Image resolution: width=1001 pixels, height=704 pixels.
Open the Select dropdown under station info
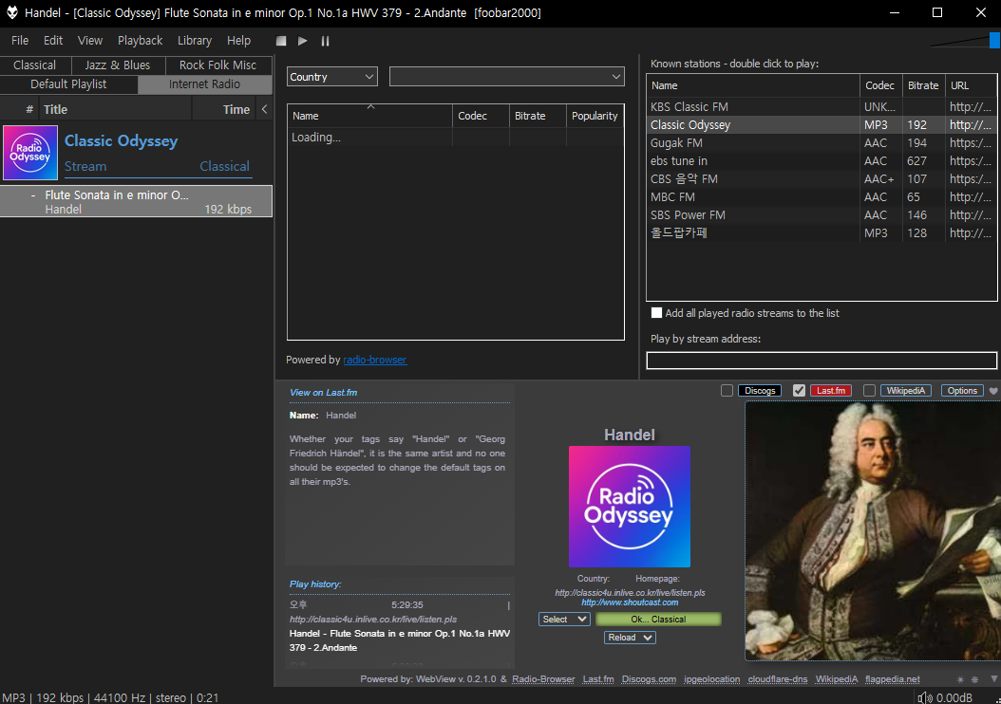(564, 620)
